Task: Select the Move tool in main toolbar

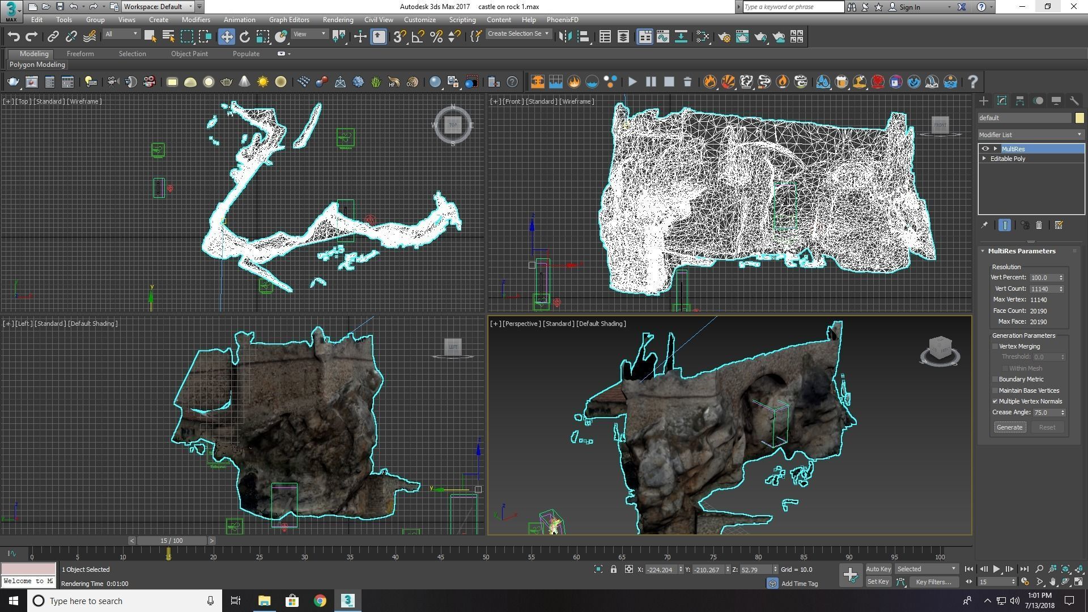Action: [227, 37]
